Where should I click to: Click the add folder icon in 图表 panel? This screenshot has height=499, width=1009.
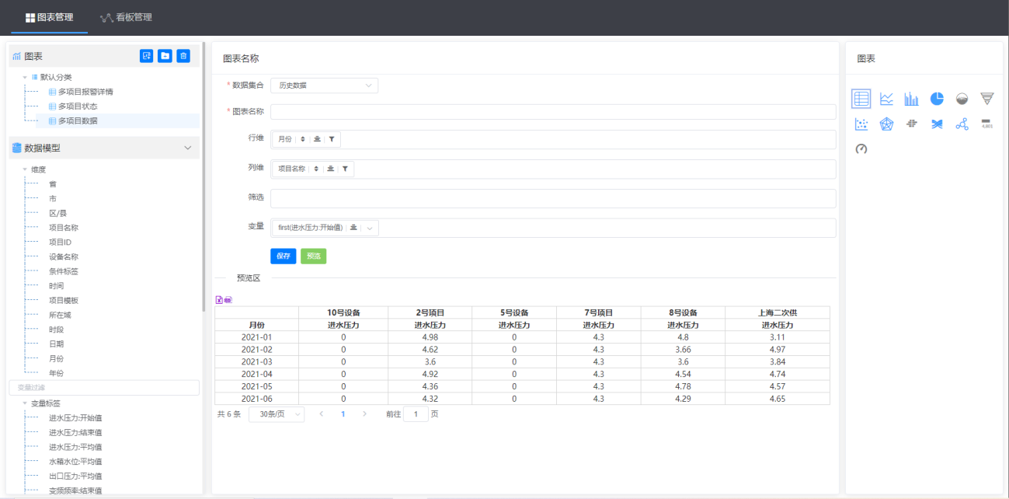[165, 56]
